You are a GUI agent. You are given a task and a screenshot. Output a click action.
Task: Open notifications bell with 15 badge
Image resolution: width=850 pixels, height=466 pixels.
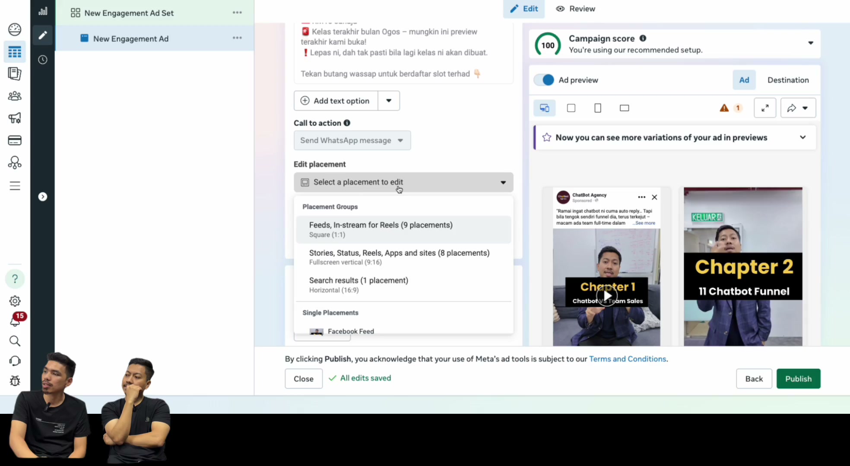coord(16,320)
